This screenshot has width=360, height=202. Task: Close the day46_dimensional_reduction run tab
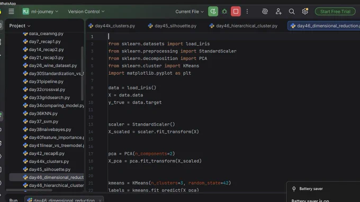[100, 200]
